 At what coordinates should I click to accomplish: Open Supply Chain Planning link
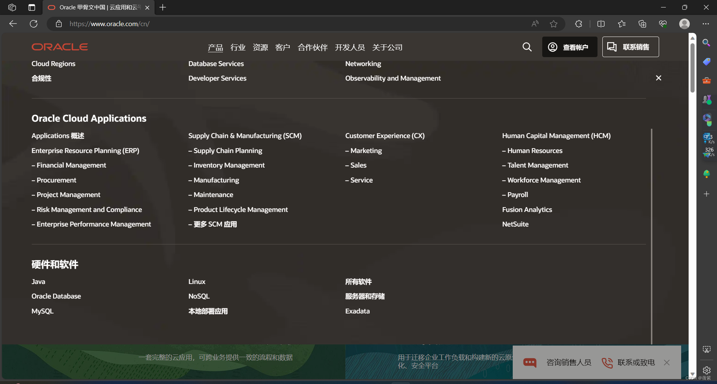coord(225,151)
